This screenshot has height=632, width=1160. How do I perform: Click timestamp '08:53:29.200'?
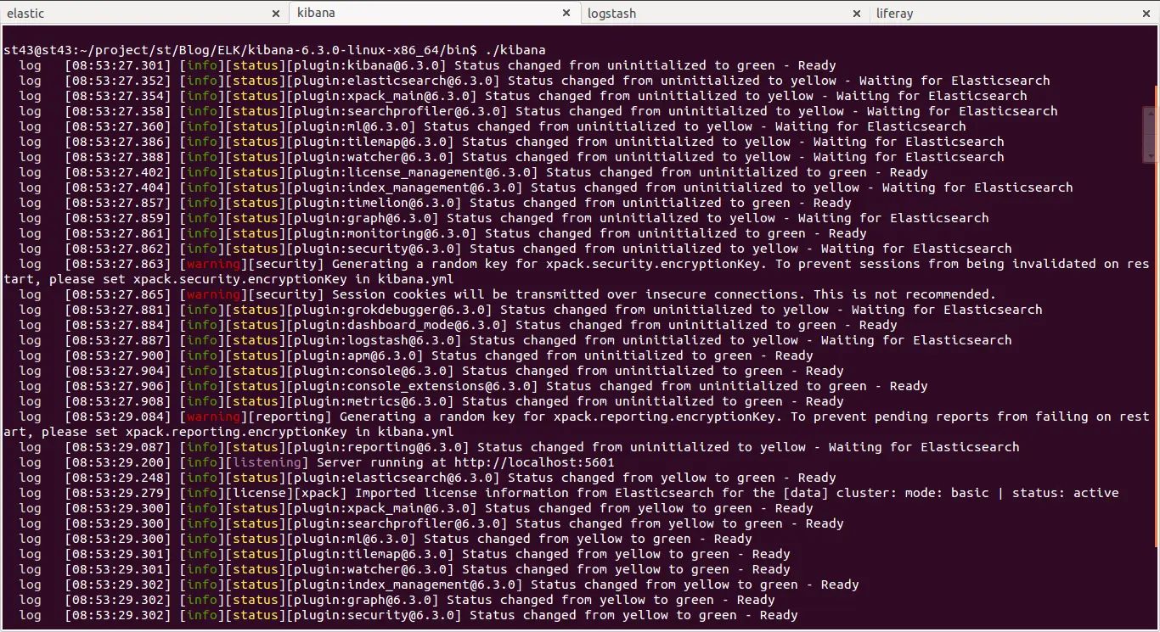point(118,462)
